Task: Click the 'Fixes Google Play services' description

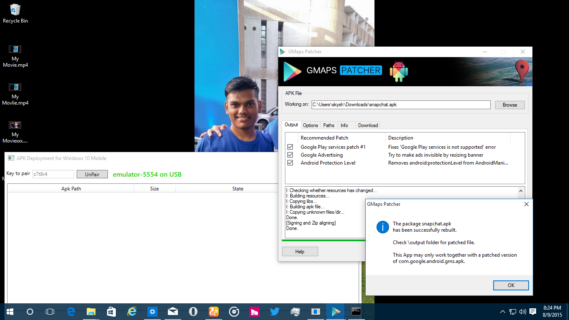Action: coord(442,147)
